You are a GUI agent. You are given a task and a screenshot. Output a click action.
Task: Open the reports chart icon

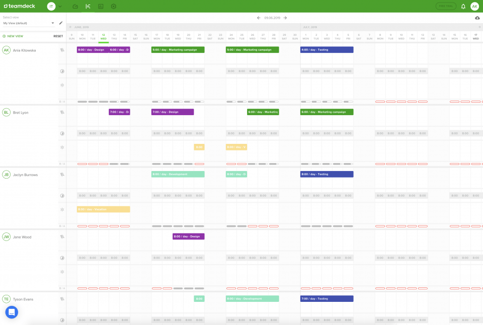[x=101, y=6]
